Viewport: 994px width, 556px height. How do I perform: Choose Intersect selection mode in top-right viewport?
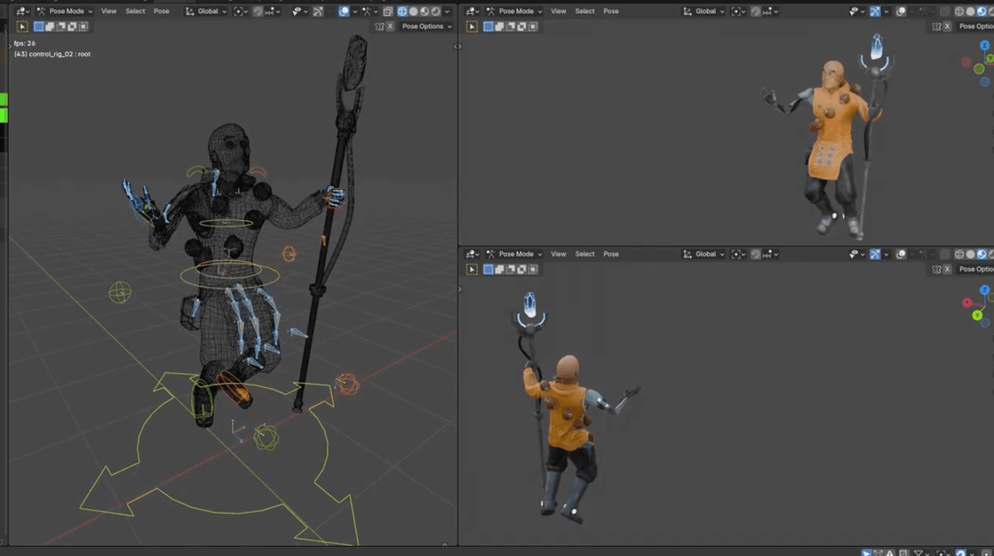point(533,26)
